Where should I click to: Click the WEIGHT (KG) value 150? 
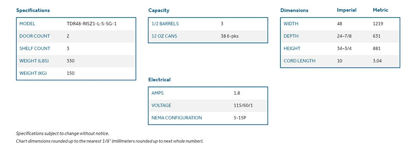pyautogui.click(x=71, y=73)
